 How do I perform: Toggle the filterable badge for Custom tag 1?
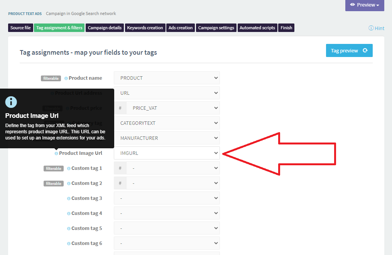point(53,168)
